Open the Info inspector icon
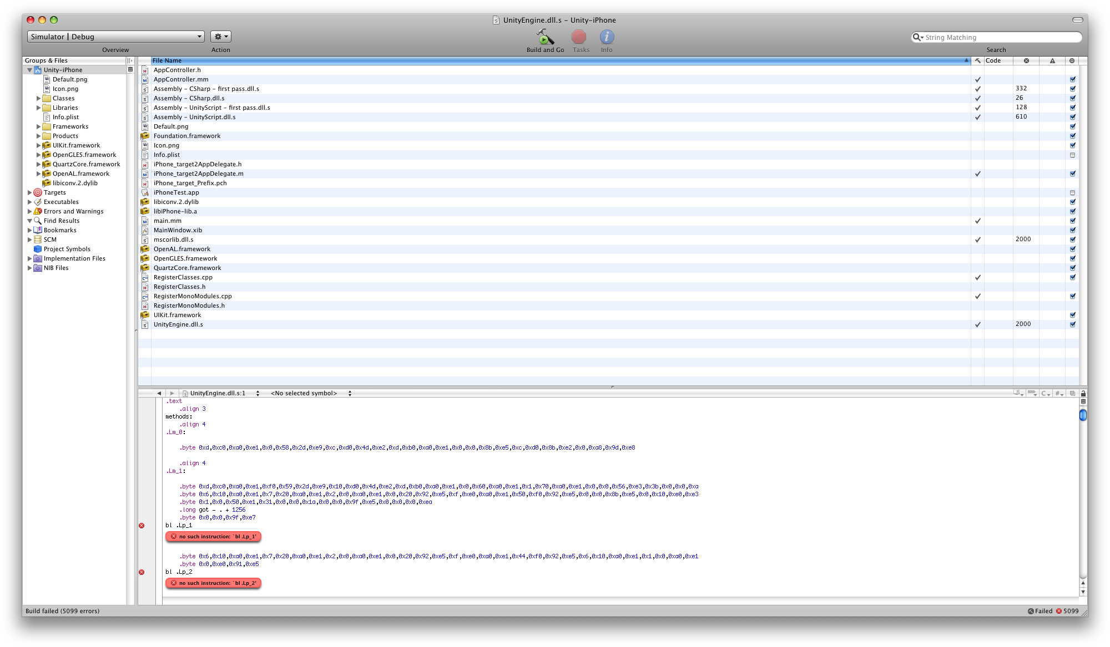Image resolution: width=1110 pixels, height=647 pixels. [607, 37]
